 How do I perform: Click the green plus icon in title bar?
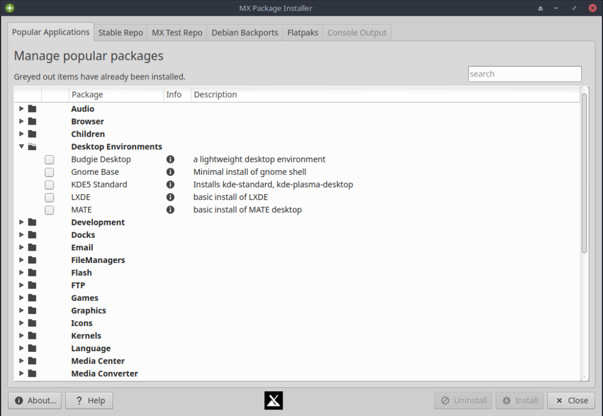point(10,8)
